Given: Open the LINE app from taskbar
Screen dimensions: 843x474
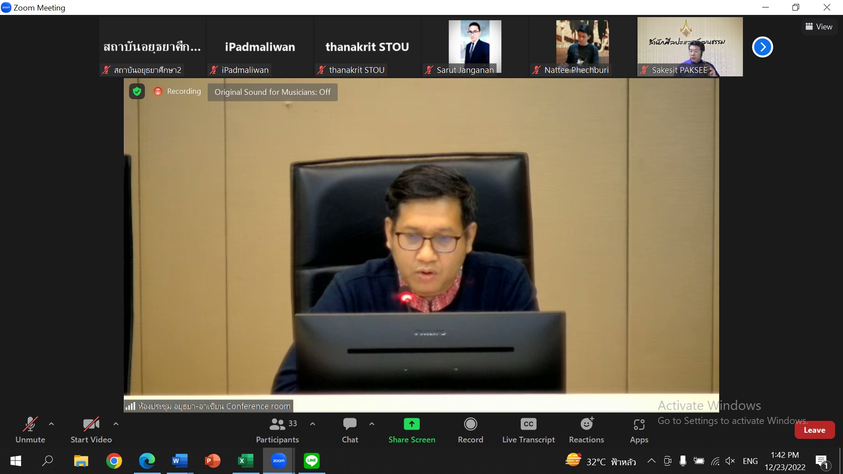Looking at the screenshot, I should click(x=312, y=461).
